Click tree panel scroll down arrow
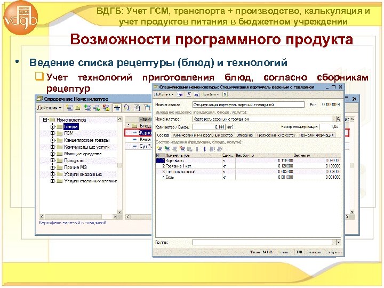 coord(119,212)
